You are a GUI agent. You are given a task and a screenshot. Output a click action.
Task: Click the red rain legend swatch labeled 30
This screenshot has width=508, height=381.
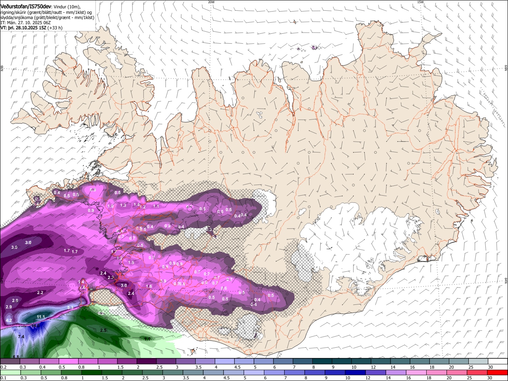pos(498,373)
